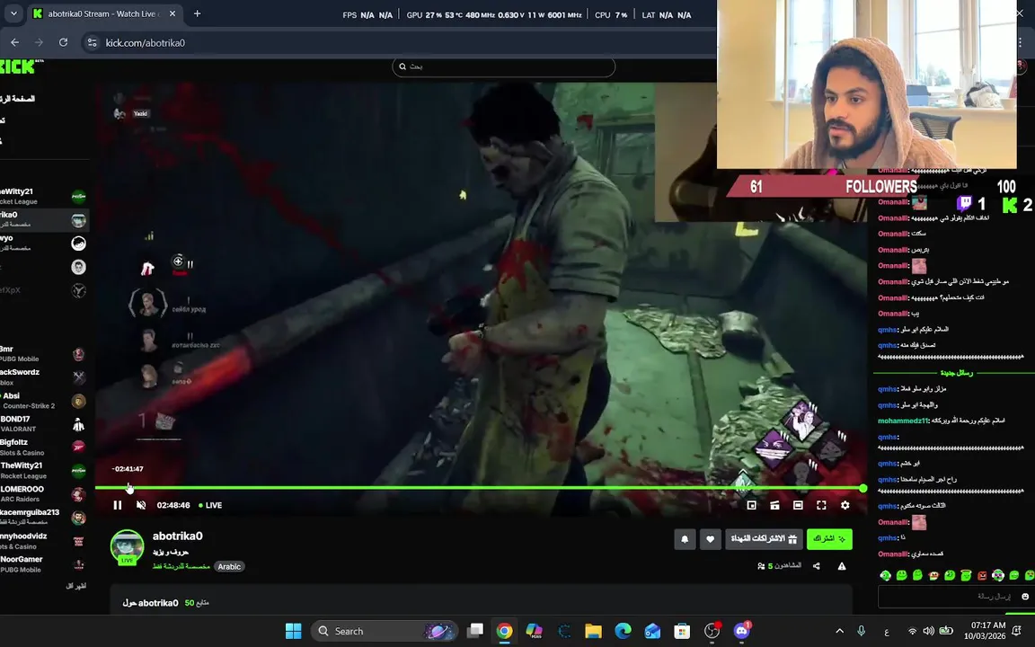Click the taskbar Search box
Image resolution: width=1035 pixels, height=647 pixels.
[x=385, y=631]
